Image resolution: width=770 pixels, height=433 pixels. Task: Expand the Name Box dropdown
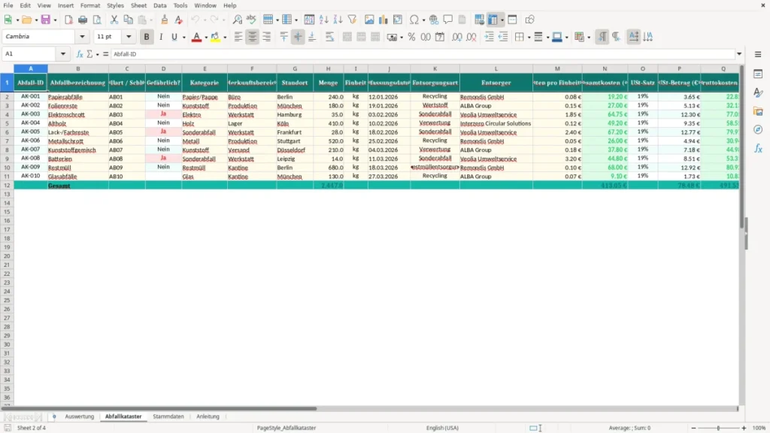pyautogui.click(x=63, y=54)
